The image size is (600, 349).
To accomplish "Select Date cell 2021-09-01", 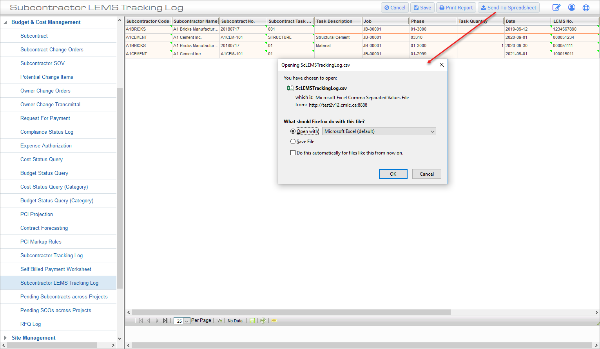I will pos(528,54).
